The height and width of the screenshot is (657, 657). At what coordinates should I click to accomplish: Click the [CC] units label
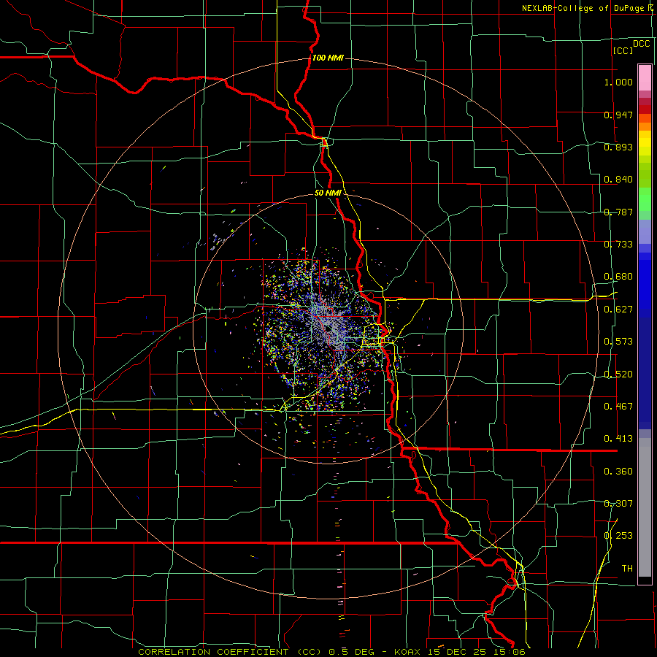[623, 50]
